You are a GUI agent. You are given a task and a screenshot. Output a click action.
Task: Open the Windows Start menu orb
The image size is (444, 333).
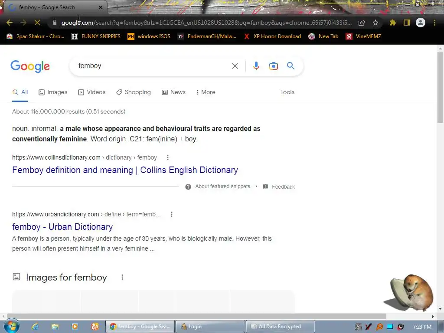12,326
